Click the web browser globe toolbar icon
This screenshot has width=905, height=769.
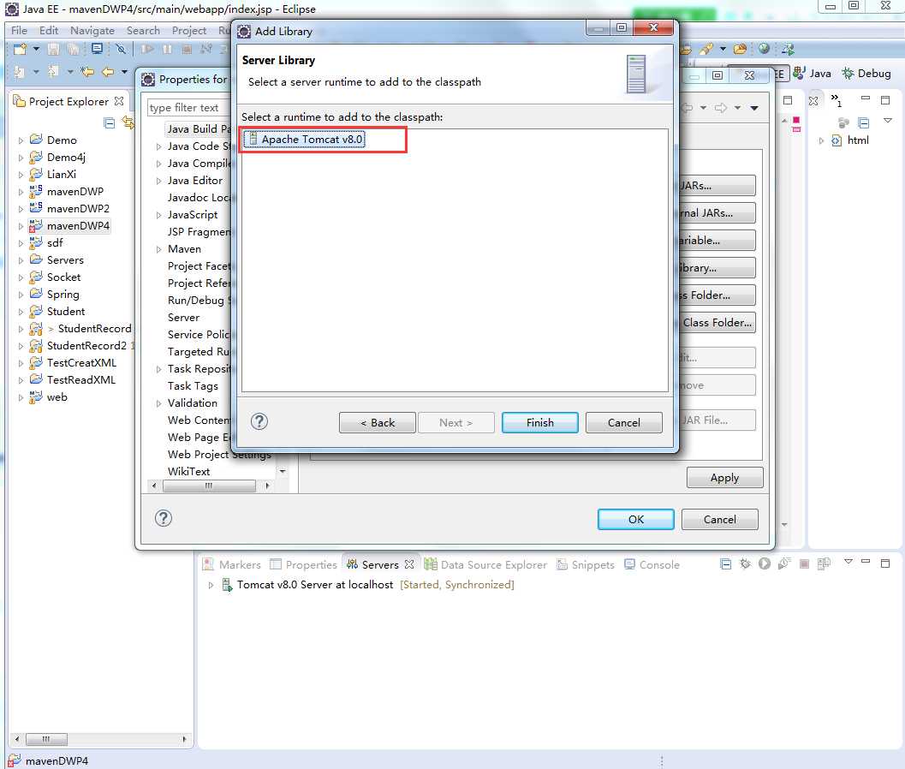pos(765,49)
